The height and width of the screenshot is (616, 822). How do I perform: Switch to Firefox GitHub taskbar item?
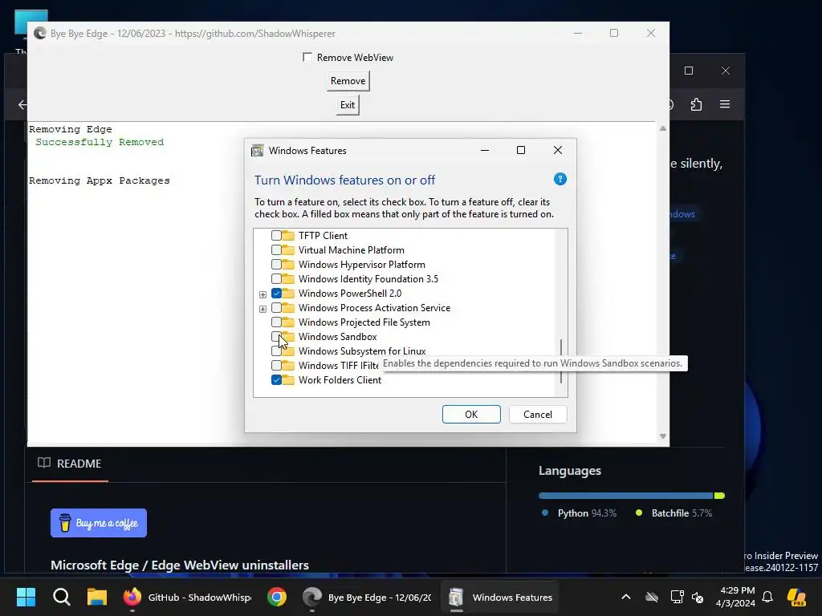pos(187,597)
